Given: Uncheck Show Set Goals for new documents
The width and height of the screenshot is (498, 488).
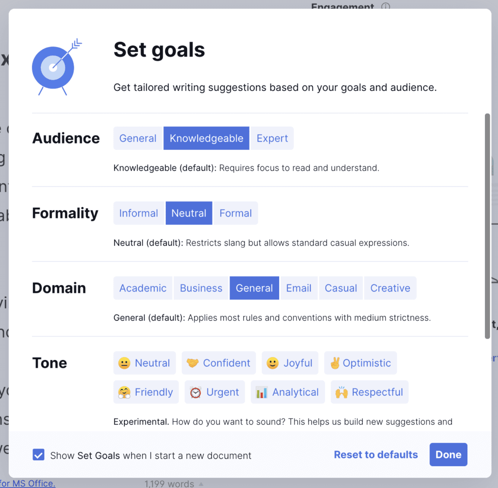Looking at the screenshot, I should [38, 454].
